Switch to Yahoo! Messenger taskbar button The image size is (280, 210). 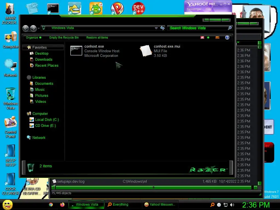coord(160,205)
